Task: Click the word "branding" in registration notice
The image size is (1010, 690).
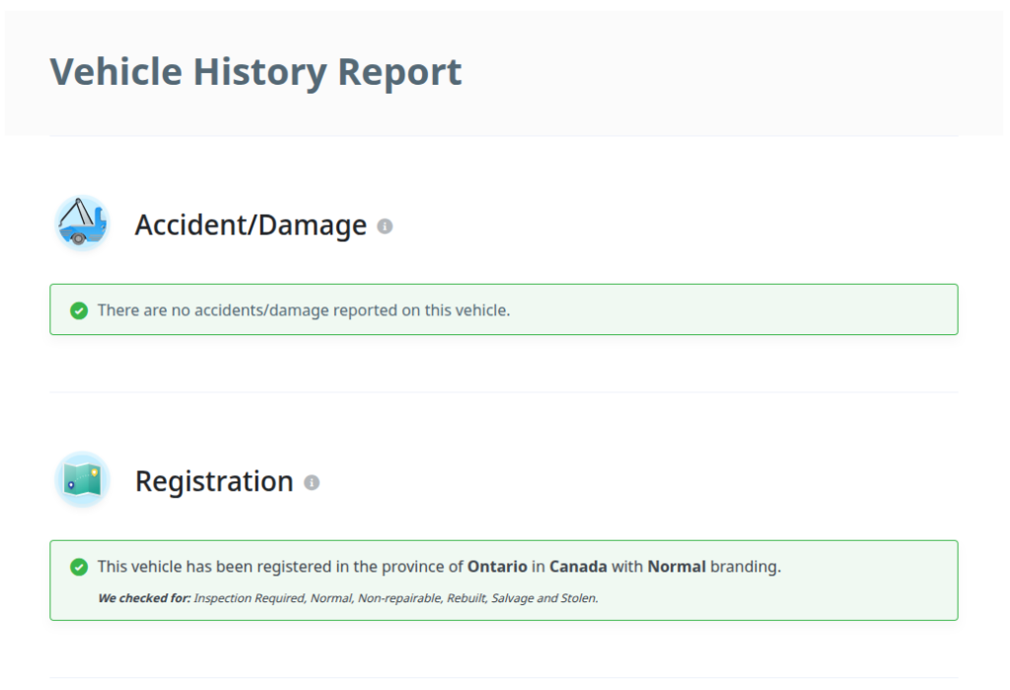Action: (x=745, y=567)
